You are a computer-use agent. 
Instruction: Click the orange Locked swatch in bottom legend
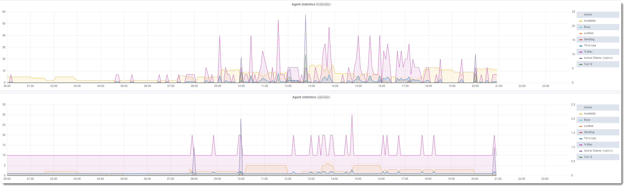(x=581, y=126)
